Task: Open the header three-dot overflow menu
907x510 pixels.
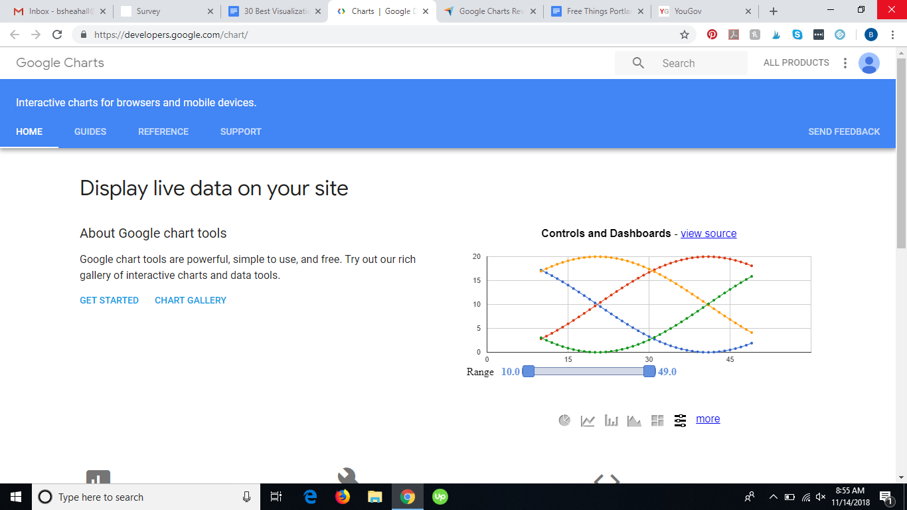Action: click(x=845, y=63)
